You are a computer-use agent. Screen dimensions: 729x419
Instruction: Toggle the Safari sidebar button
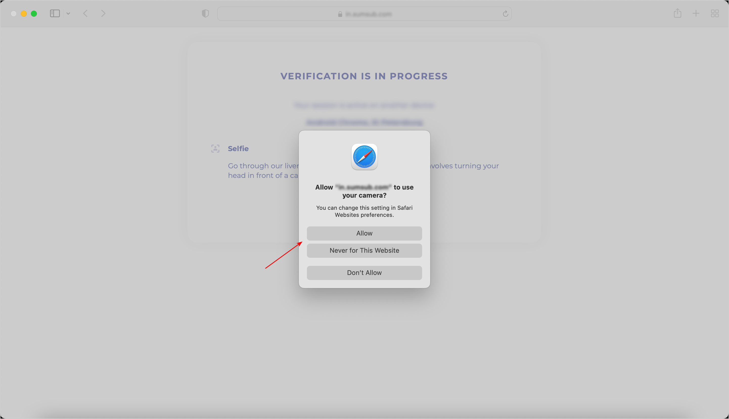55,14
